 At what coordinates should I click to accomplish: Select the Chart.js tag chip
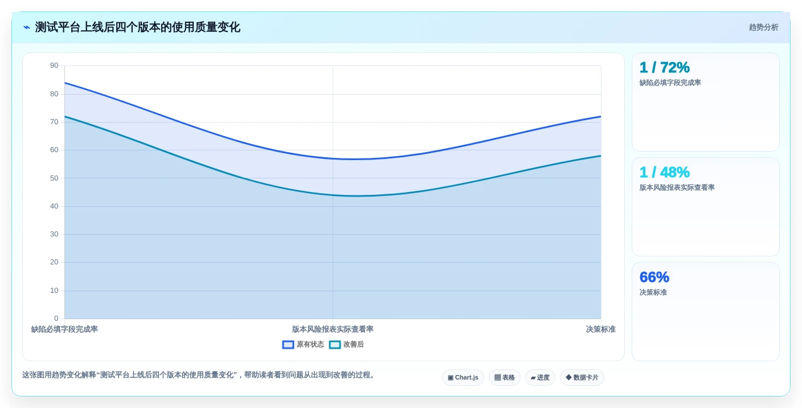click(x=463, y=378)
